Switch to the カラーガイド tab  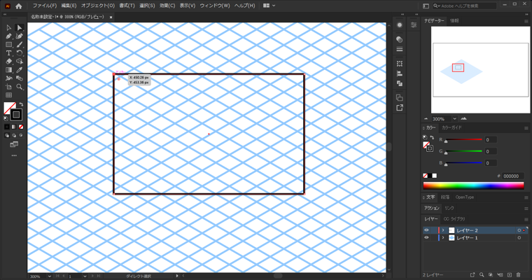click(x=451, y=127)
